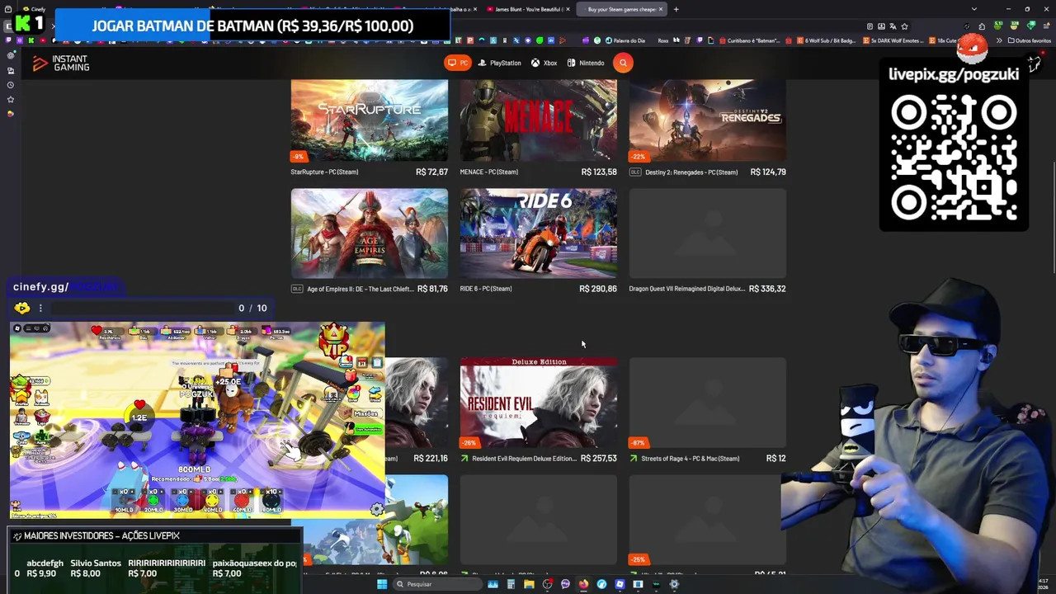Open the blue round app in taskbar
The image size is (1056, 594).
(x=601, y=584)
